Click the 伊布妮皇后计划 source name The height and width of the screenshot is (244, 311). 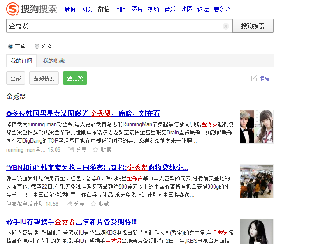(x=25, y=204)
